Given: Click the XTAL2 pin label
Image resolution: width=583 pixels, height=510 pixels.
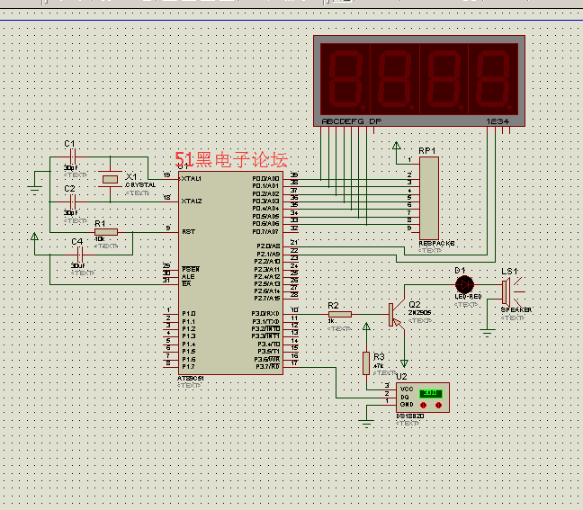Looking at the screenshot, I should pyautogui.click(x=192, y=201).
